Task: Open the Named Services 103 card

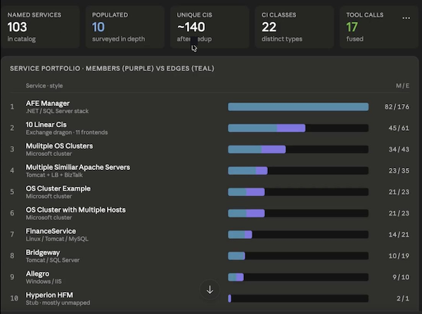Action: coord(40,27)
